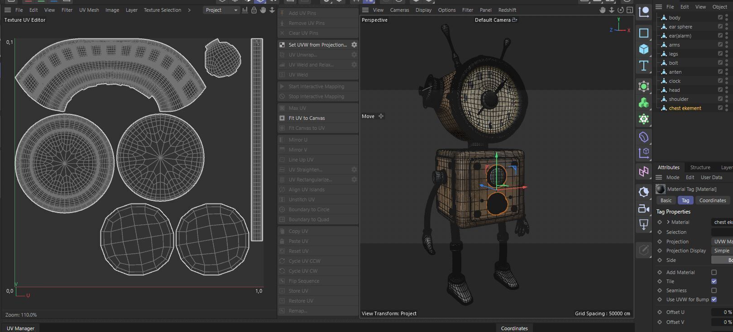This screenshot has height=332, width=733.
Task: Click the Material Tag sphere thumbnail
Action: tap(661, 189)
